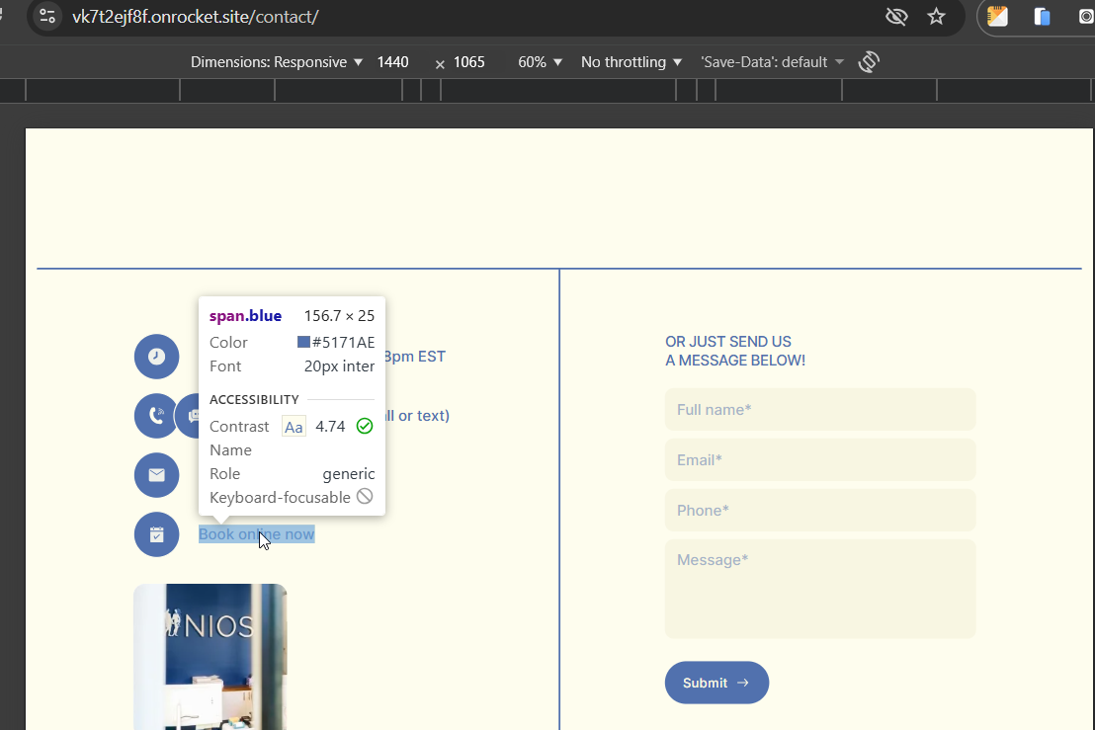
Task: Click the OR JUST SEND US heading text
Action: (x=728, y=341)
